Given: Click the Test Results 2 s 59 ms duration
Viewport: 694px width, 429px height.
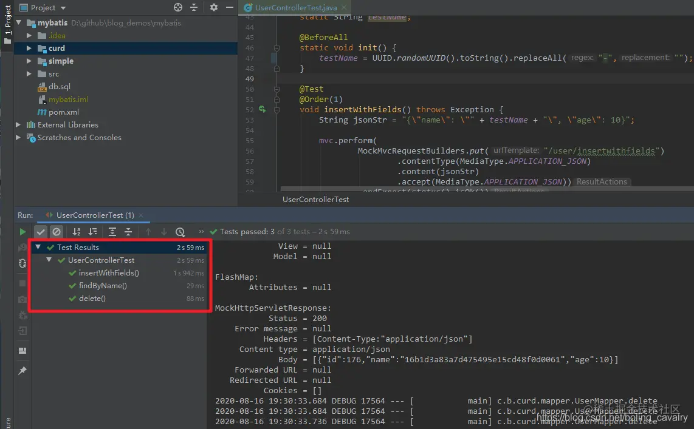Looking at the screenshot, I should [190, 248].
